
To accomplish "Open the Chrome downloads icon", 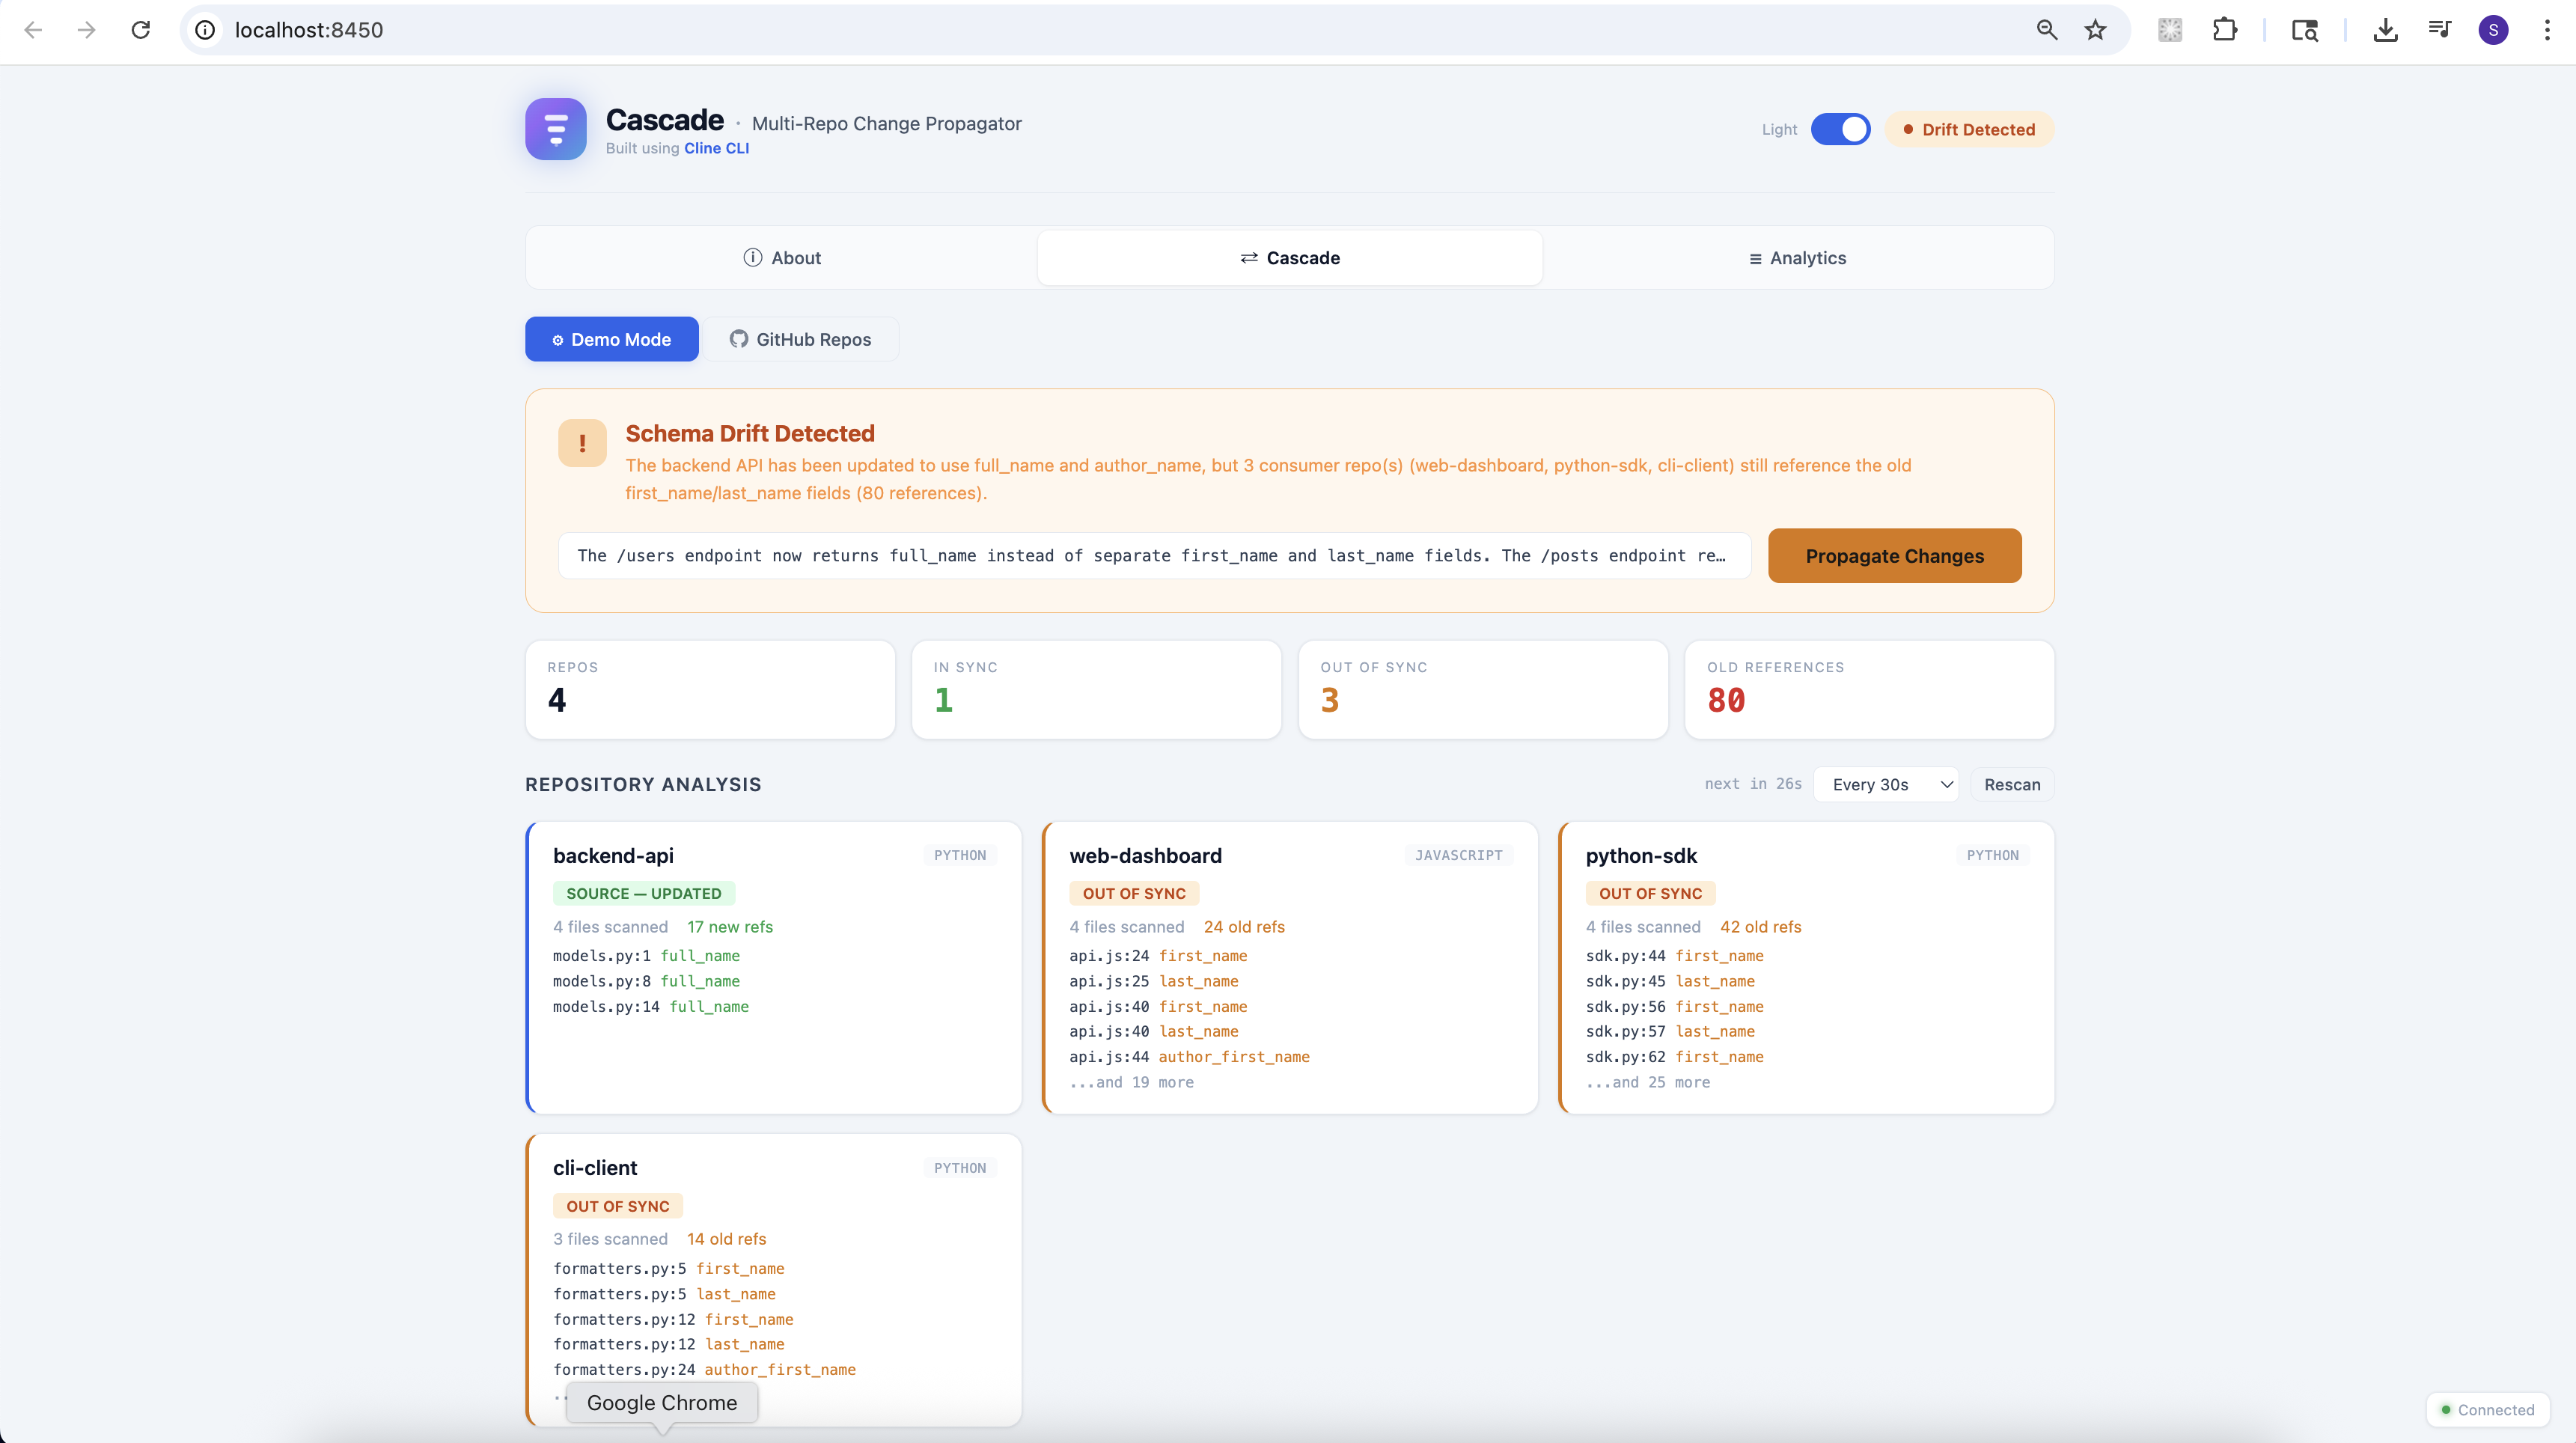I will coord(2385,30).
